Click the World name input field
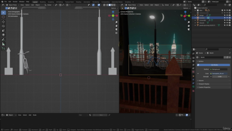The image size is (232, 131). click(x=211, y=57)
